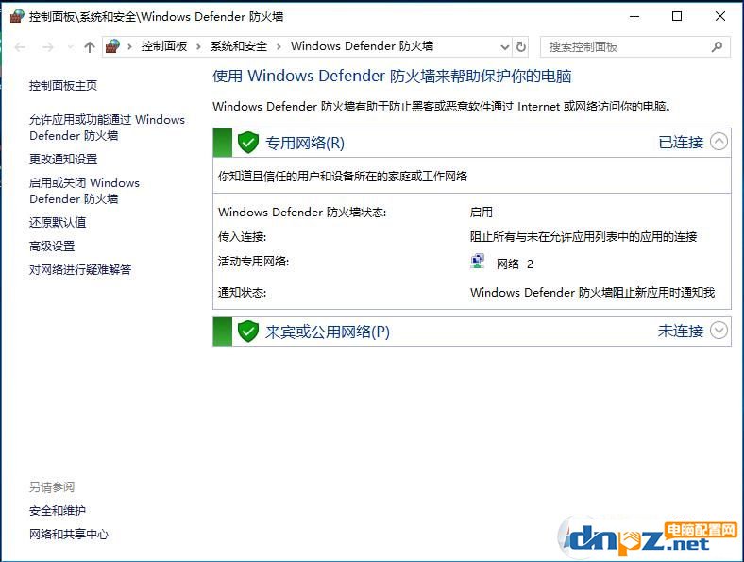Close the firewall window
This screenshot has height=562, width=744.
pyautogui.click(x=720, y=17)
